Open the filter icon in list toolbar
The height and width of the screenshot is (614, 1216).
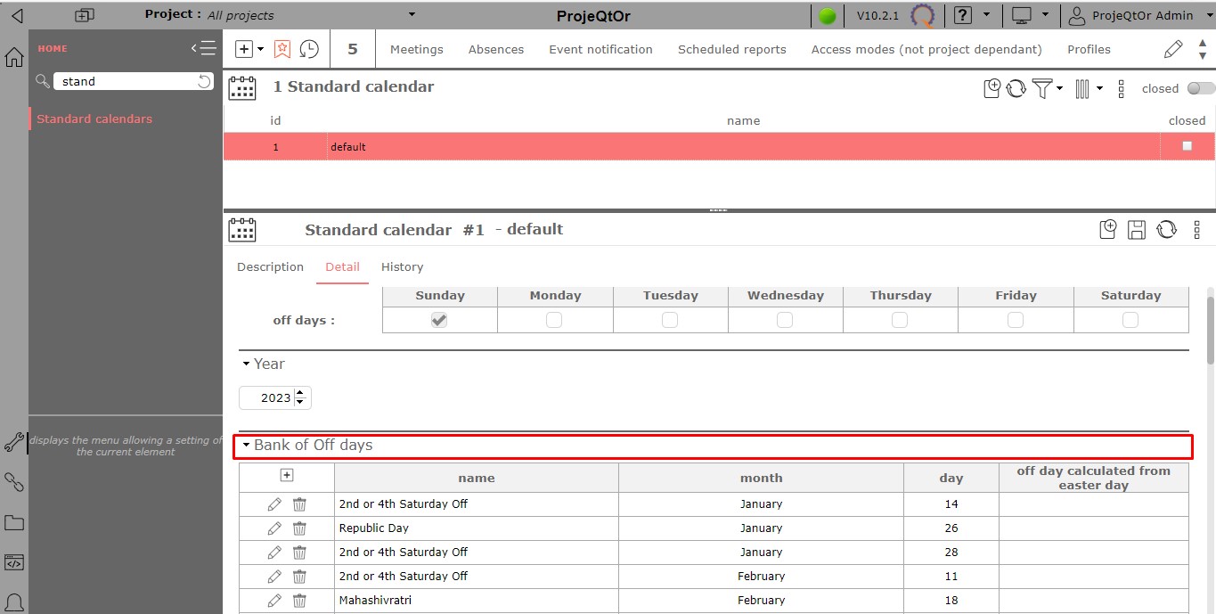[x=1042, y=88]
